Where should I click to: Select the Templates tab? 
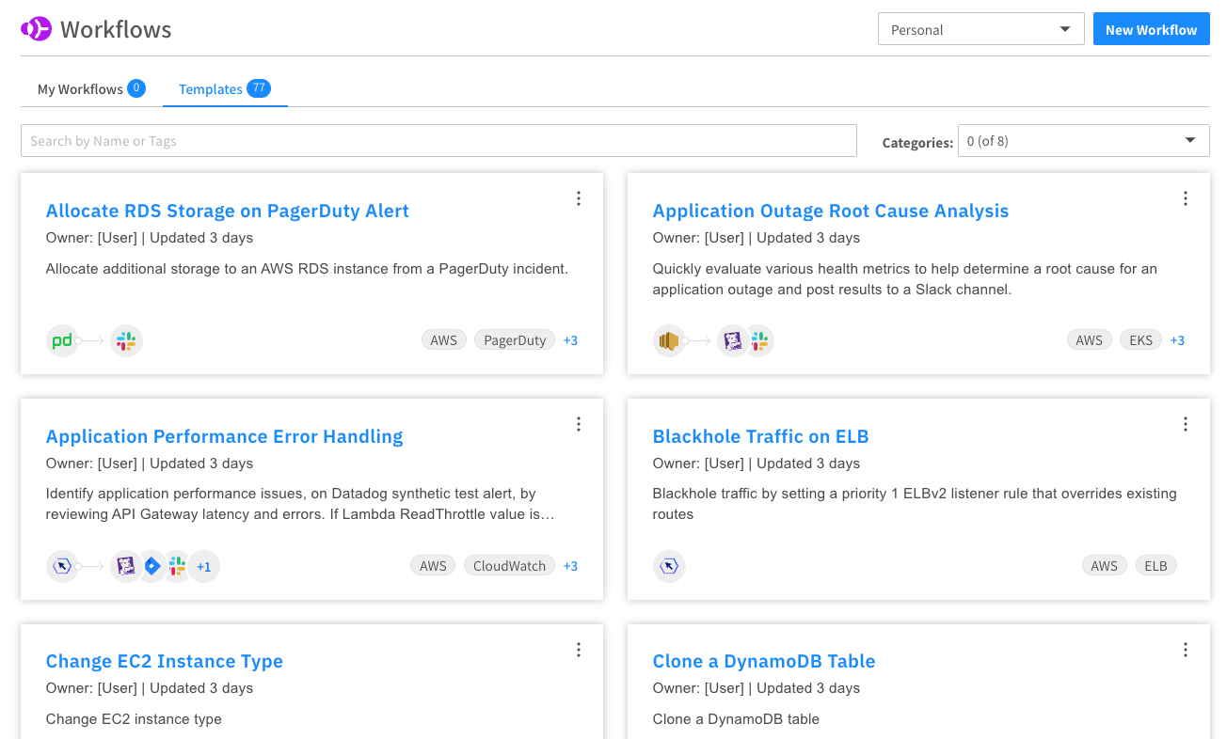[x=211, y=89]
